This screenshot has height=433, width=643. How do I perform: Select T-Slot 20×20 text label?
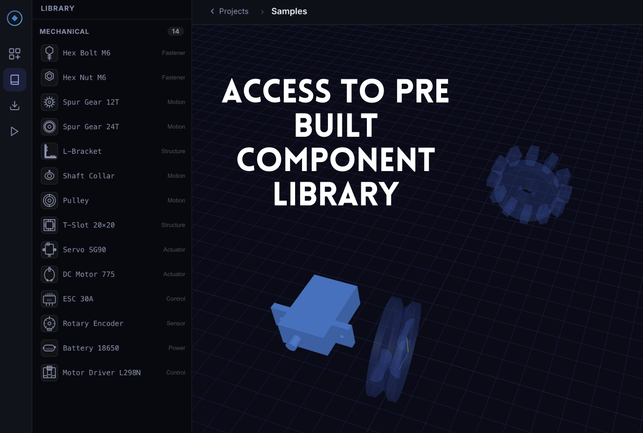[x=88, y=225]
